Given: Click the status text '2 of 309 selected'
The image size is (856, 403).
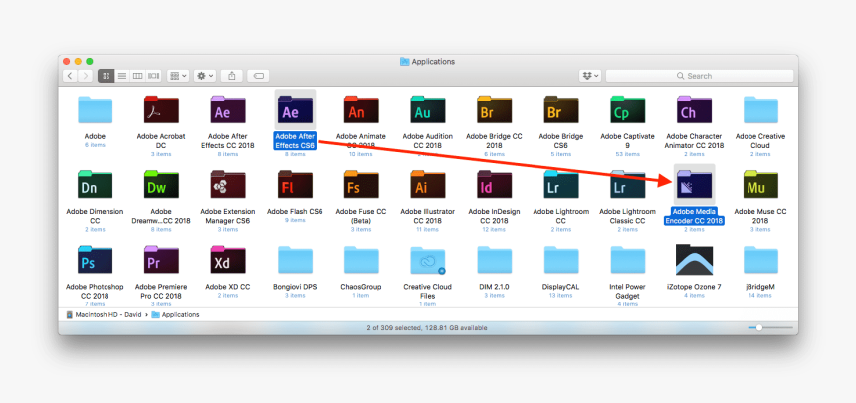Looking at the screenshot, I should tap(394, 328).
